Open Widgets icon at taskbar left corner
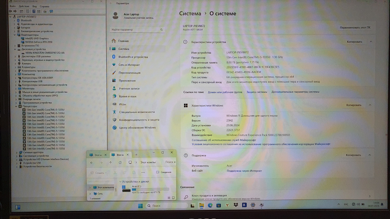 pos(18,207)
